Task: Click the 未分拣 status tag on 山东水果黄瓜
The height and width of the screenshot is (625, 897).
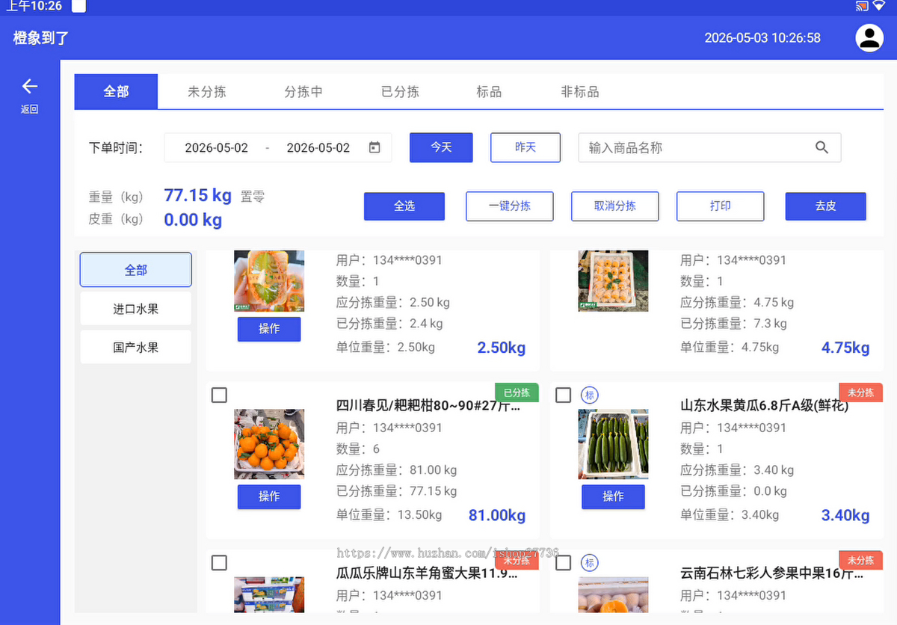Action: coord(861,392)
